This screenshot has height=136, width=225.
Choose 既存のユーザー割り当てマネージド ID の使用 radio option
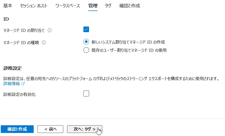(86, 50)
